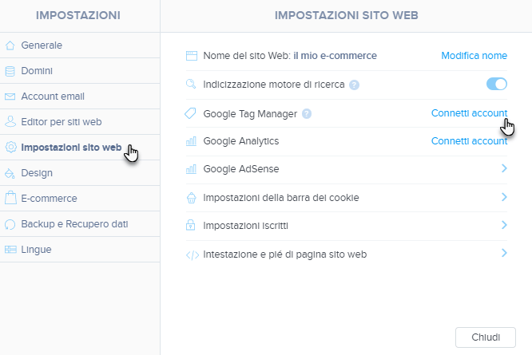
Task: Click the E-commerce shopping bag icon
Action: click(10, 198)
